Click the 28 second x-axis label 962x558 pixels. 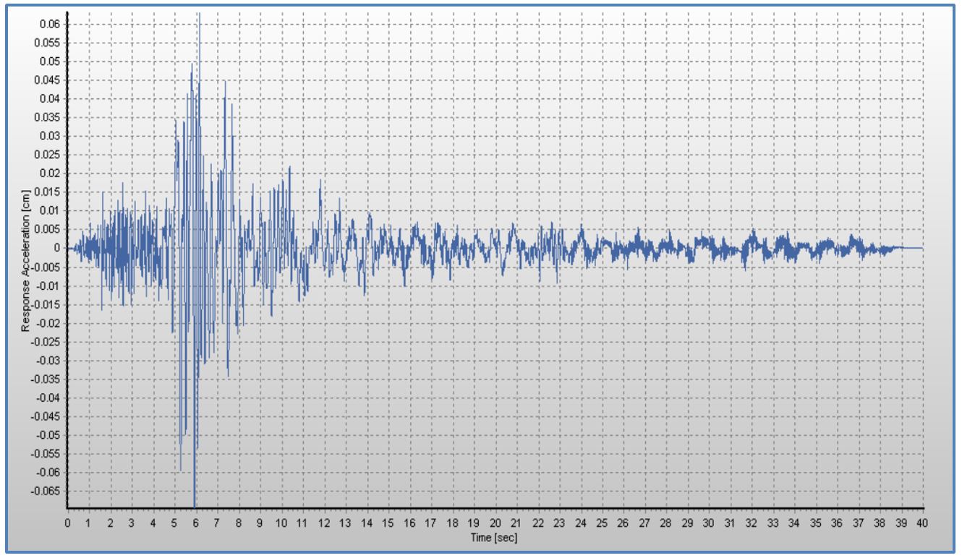[666, 523]
